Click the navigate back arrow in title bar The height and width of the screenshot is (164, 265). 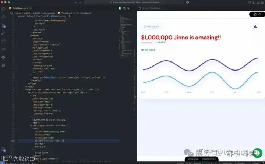point(76,2)
